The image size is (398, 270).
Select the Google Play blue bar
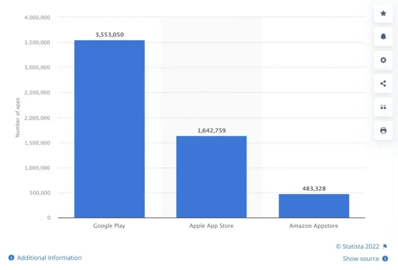109,129
